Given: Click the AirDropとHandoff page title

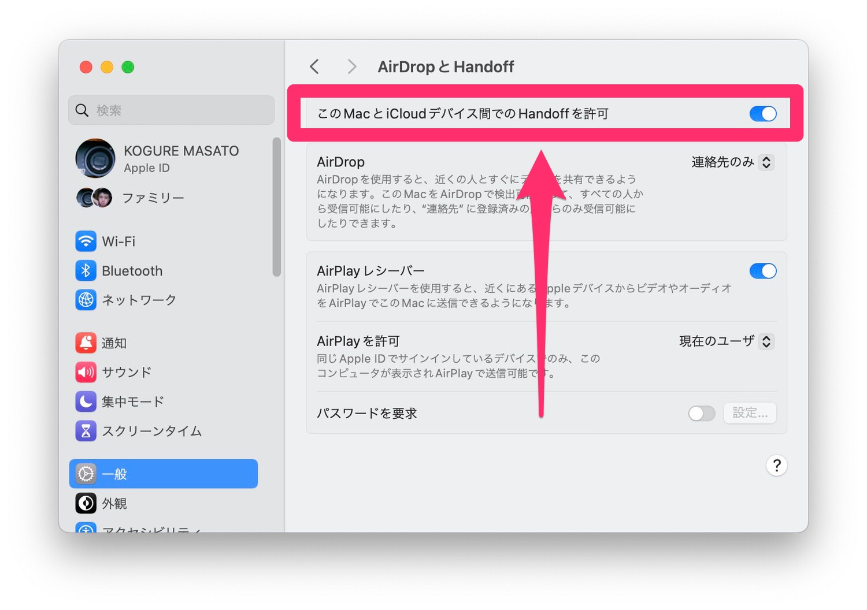Looking at the screenshot, I should [x=446, y=66].
